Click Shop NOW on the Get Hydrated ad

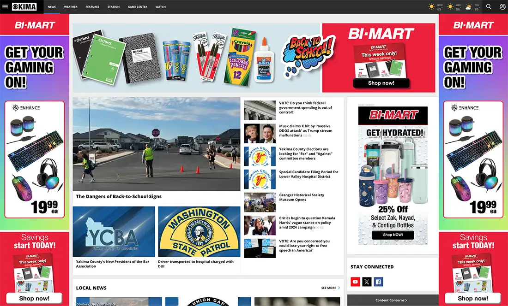tap(393, 235)
